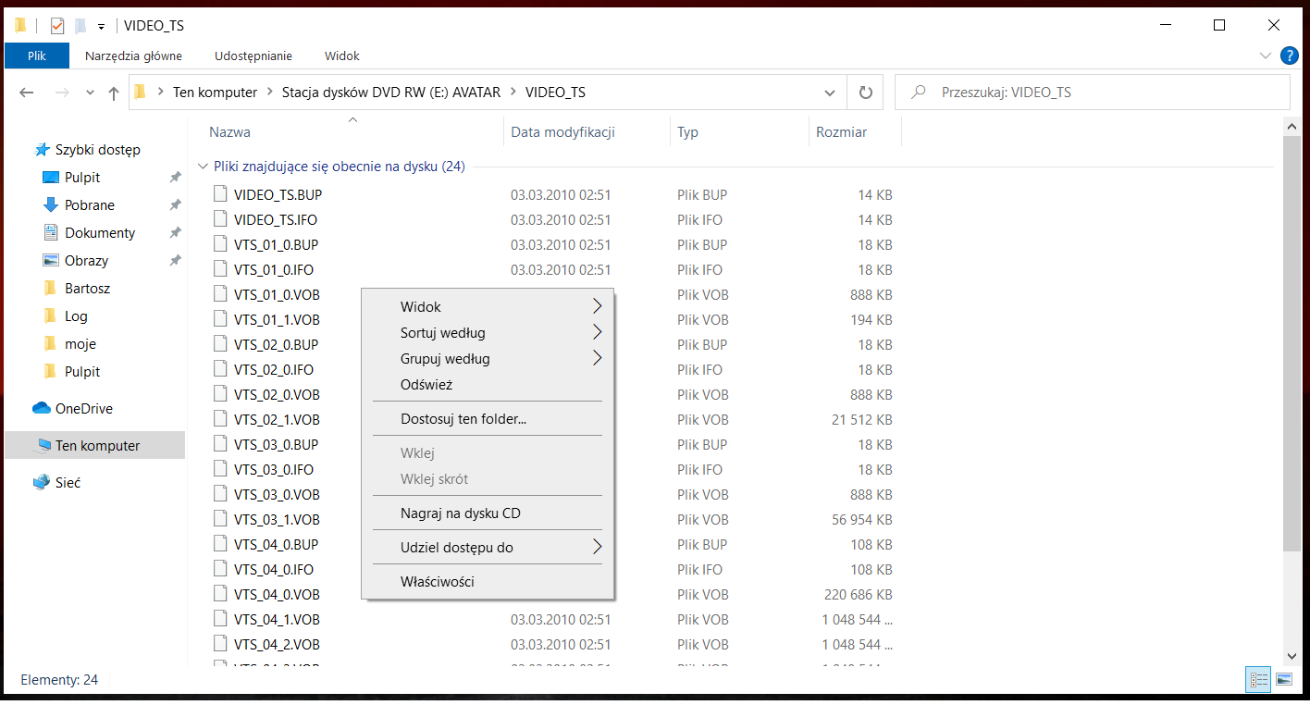Open the Widok ribbon tab
Screen dimensions: 1310x705
[342, 56]
